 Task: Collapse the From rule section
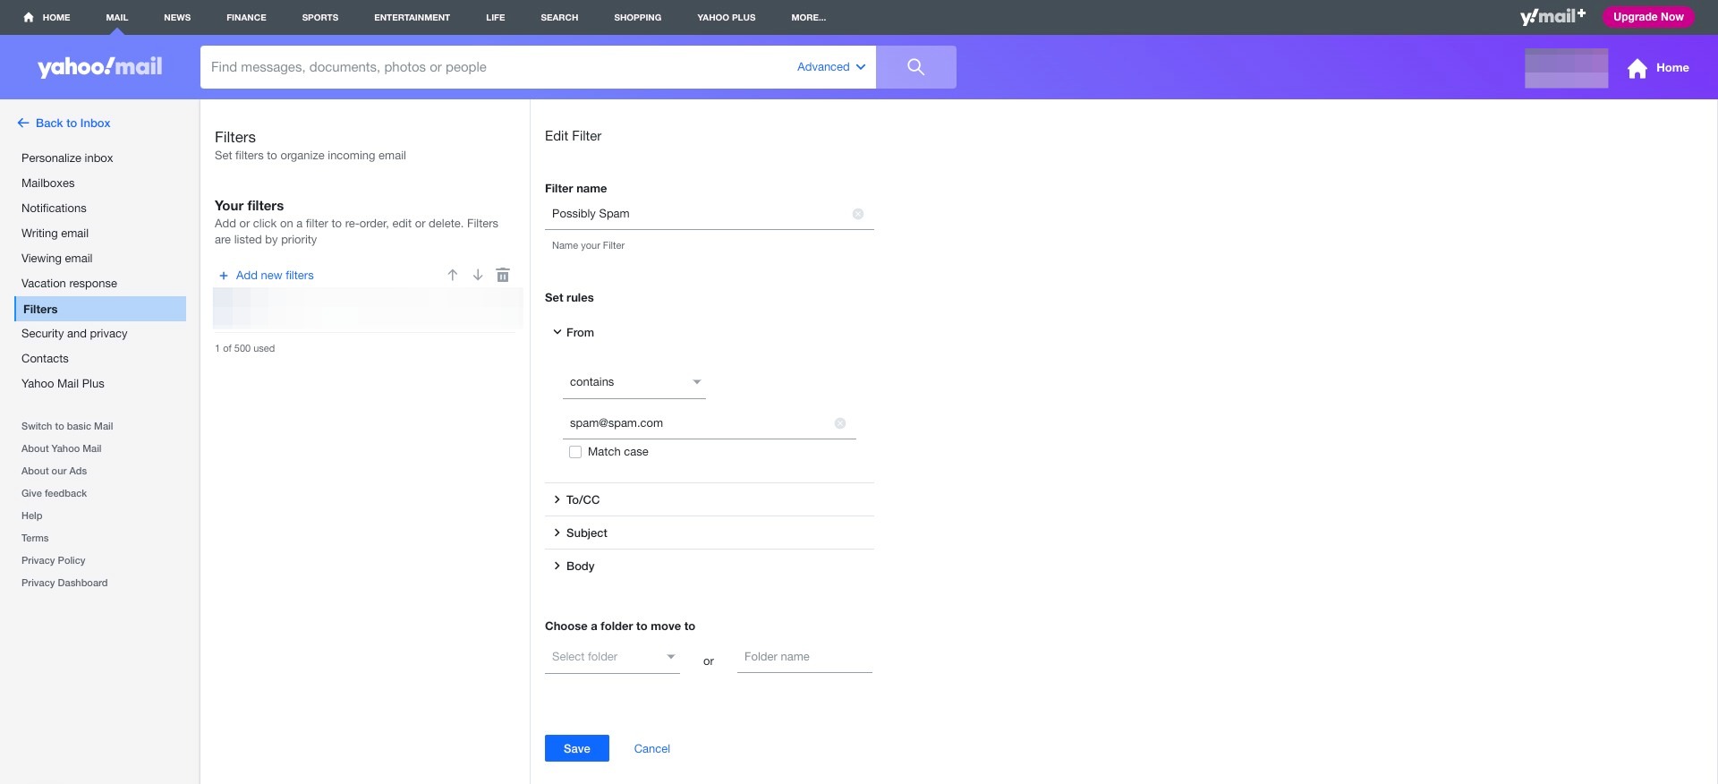578,332
